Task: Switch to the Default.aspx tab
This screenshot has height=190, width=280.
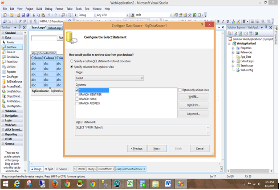Action: click(x=55, y=28)
